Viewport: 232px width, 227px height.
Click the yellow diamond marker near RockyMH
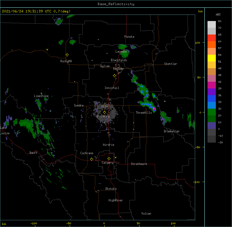(67, 55)
